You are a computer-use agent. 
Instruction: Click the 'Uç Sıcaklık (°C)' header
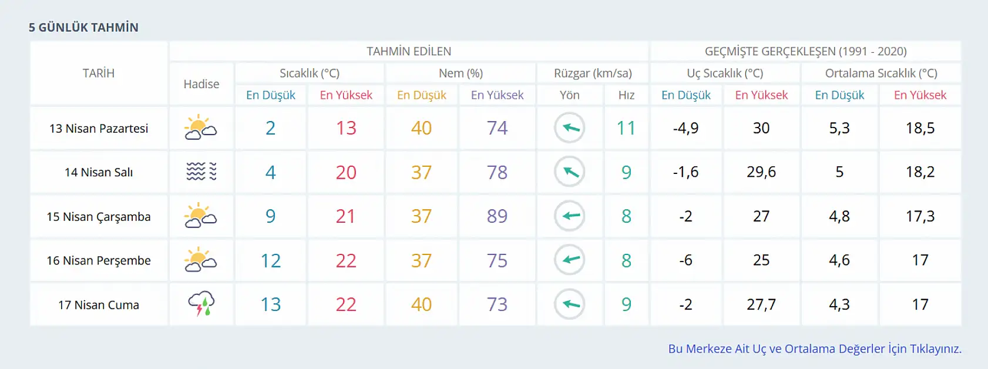point(725,73)
